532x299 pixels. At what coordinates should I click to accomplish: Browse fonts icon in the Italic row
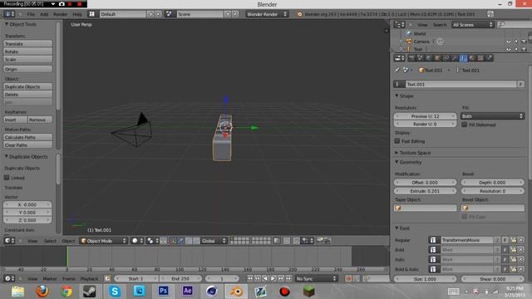(433, 259)
